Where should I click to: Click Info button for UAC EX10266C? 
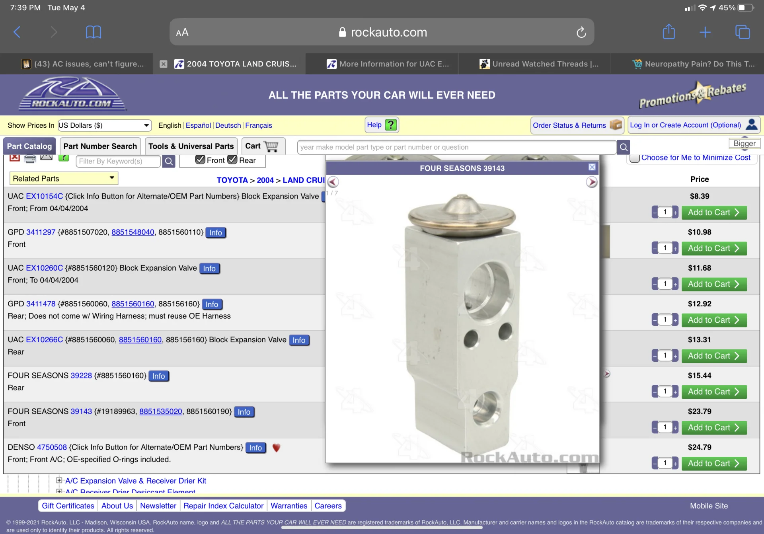[299, 340]
